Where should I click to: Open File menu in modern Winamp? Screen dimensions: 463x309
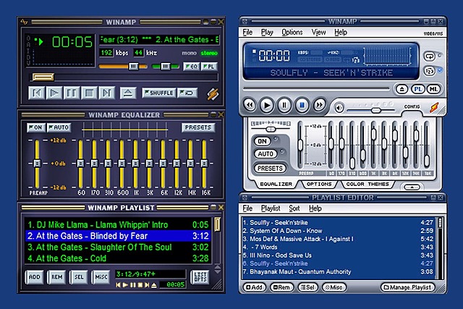click(247, 32)
